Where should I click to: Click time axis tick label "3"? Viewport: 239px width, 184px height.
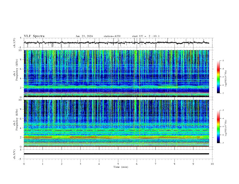(80, 164)
